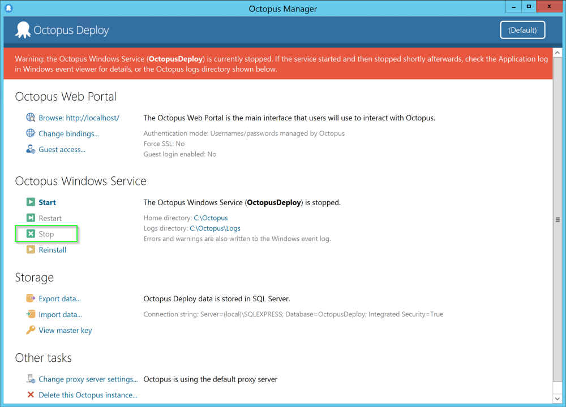
Task: Select the Start service play icon
Action: (x=31, y=202)
